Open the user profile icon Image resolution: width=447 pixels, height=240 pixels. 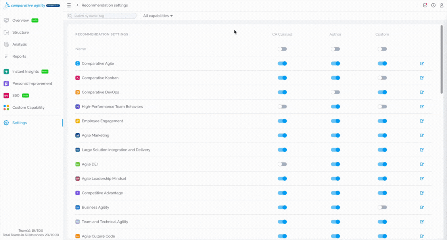tap(441, 5)
